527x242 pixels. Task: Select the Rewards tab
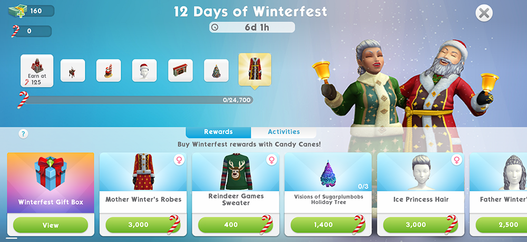click(219, 132)
